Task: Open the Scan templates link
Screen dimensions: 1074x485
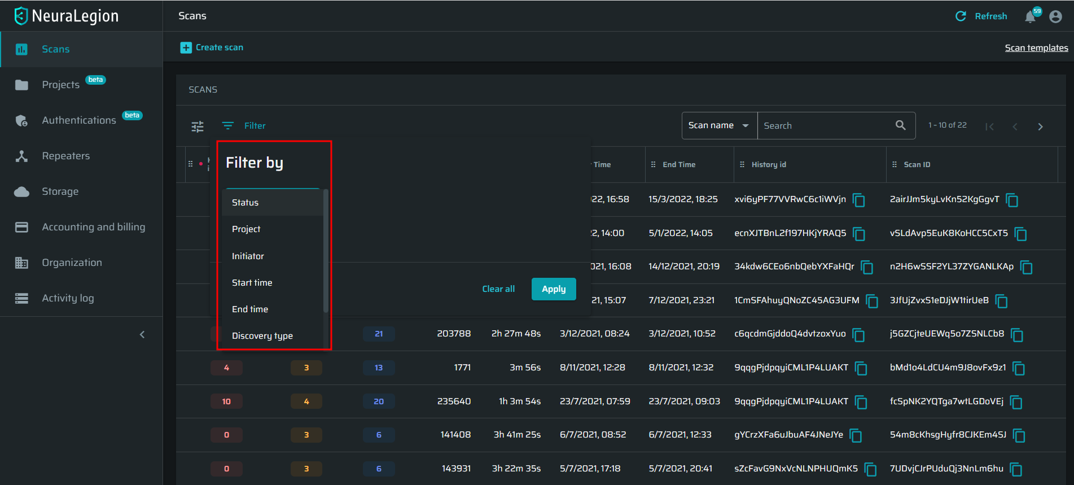Action: 1036,48
